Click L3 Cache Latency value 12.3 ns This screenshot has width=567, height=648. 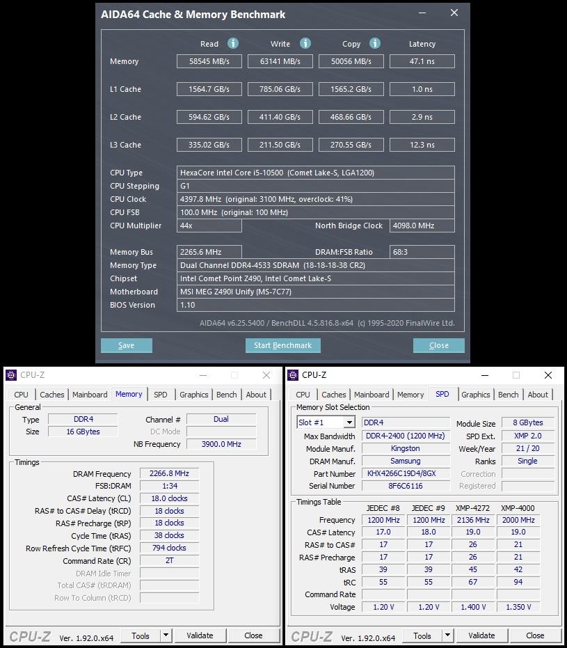(422, 145)
